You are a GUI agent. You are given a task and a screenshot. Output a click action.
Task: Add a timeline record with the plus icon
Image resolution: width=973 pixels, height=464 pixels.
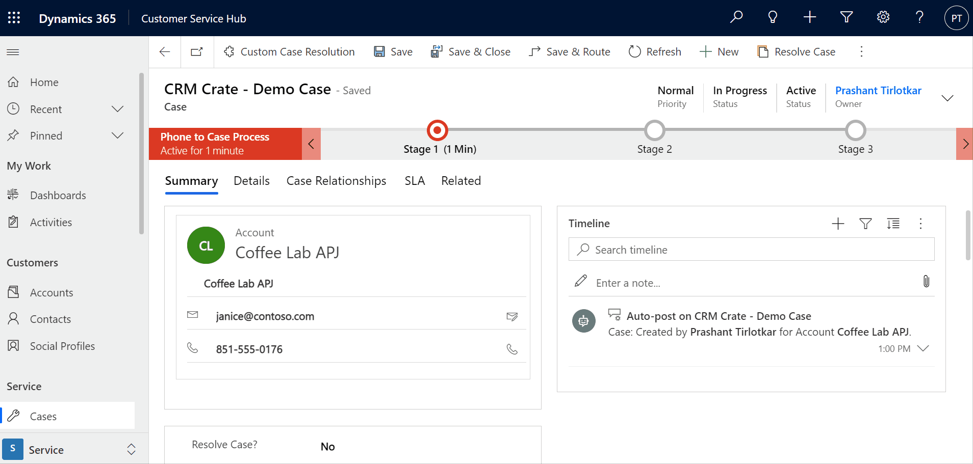[x=838, y=224]
